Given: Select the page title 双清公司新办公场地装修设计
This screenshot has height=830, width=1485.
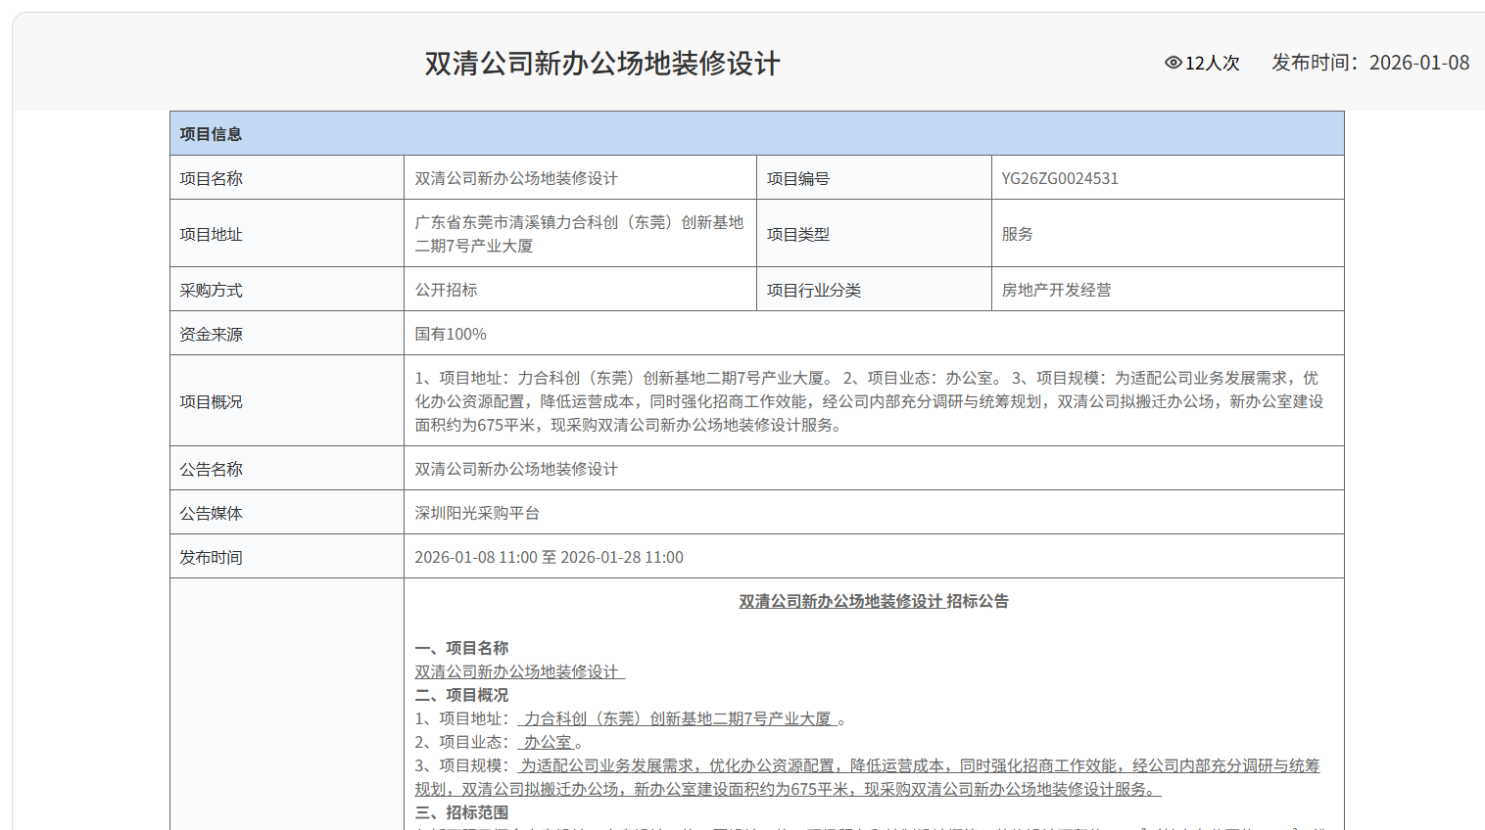Looking at the screenshot, I should point(600,63).
